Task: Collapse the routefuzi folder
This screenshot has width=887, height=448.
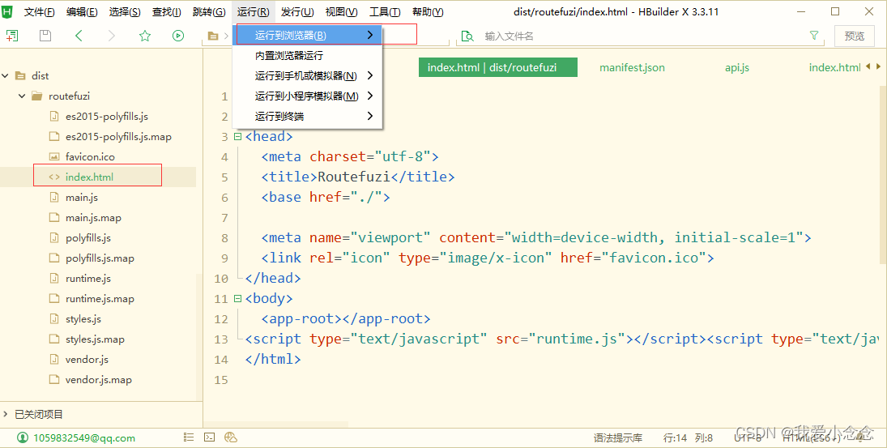Action: point(22,96)
